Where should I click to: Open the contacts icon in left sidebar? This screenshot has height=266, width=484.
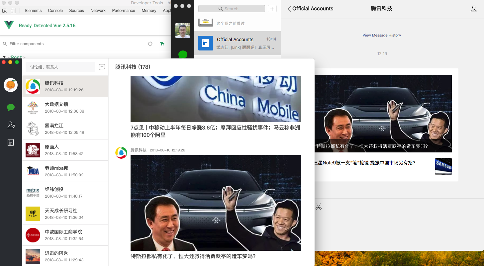coord(11,125)
